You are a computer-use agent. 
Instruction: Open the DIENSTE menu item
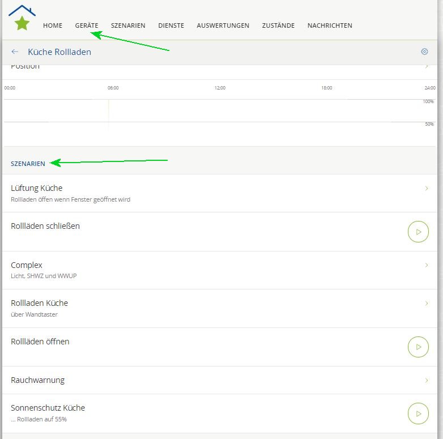click(x=171, y=25)
